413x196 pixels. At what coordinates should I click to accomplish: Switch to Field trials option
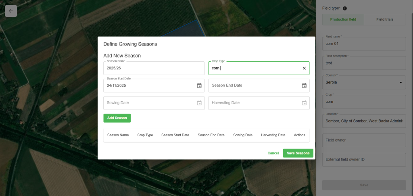(x=384, y=19)
